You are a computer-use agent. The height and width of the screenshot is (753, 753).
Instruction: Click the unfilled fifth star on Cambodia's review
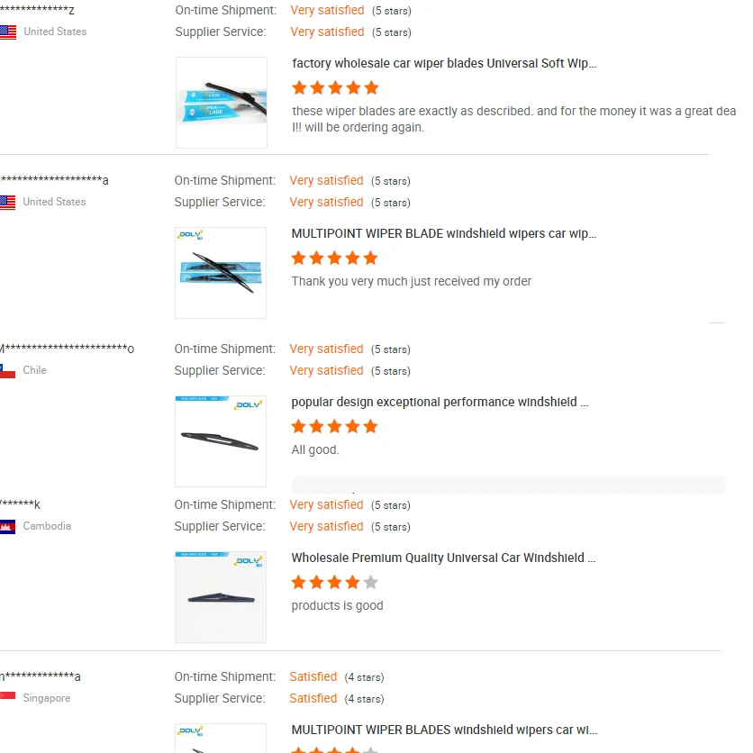pos(370,582)
